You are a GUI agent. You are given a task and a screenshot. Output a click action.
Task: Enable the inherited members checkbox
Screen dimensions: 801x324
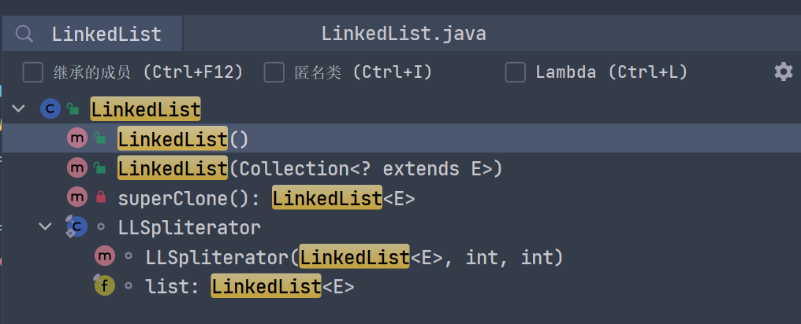[33, 72]
